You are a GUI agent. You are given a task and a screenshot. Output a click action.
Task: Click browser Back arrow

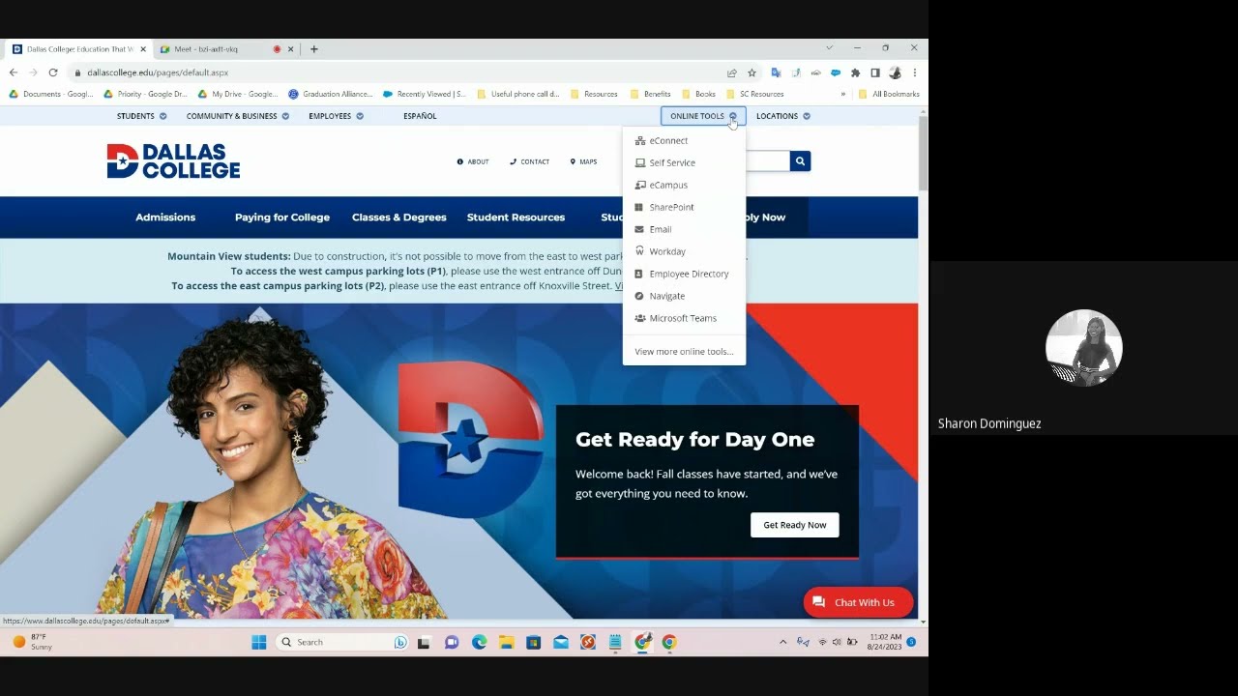coord(14,72)
